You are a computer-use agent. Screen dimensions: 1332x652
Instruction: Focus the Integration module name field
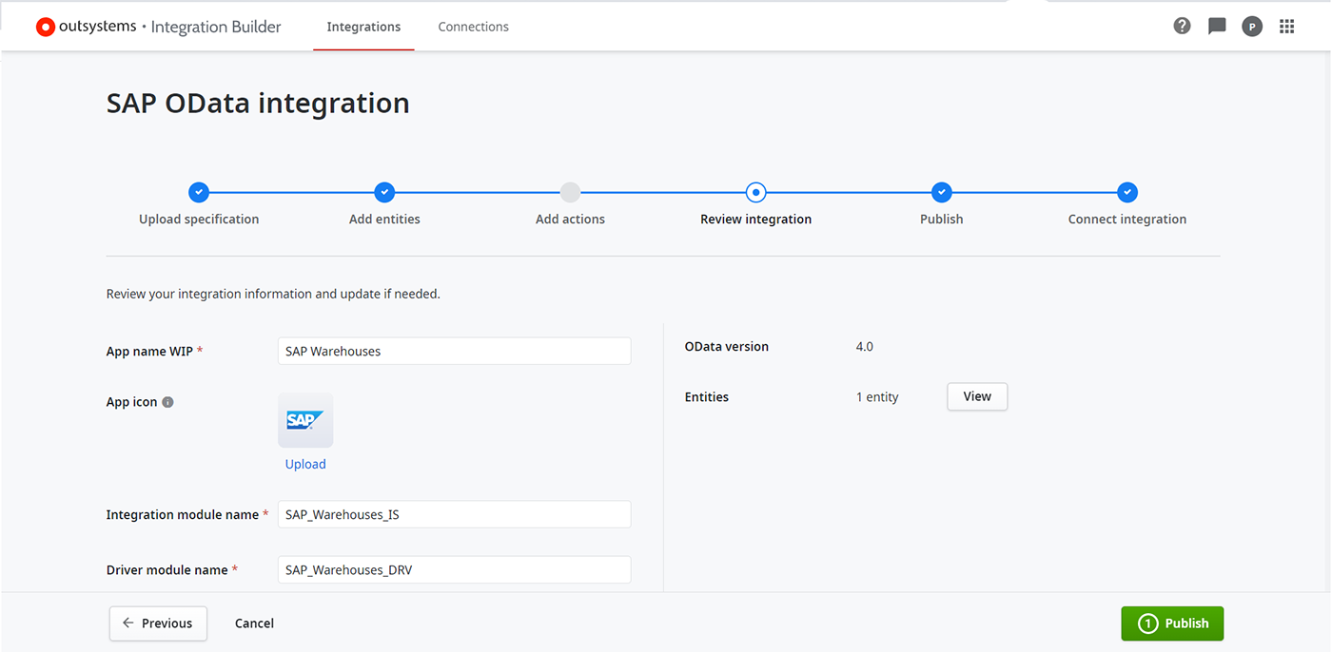(x=455, y=514)
